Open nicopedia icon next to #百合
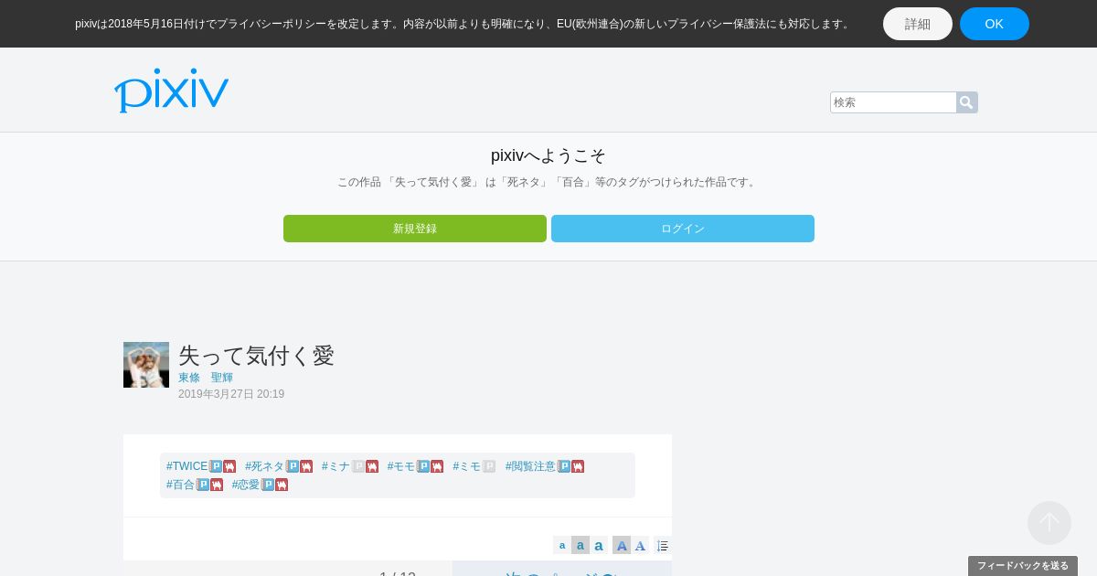The width and height of the screenshot is (1097, 576). [x=217, y=485]
